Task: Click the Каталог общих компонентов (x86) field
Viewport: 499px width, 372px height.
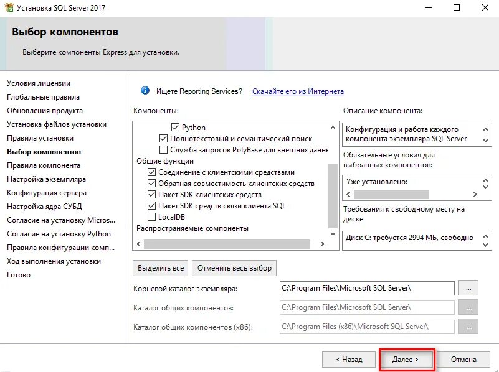Action: pos(367,327)
